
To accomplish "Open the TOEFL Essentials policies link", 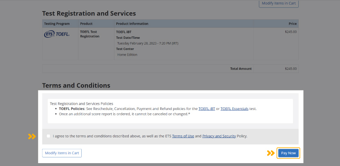I will click(x=235, y=109).
